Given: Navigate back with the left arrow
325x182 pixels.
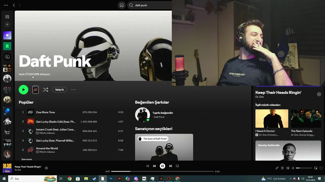Looking at the screenshot, I should (x=14, y=5).
